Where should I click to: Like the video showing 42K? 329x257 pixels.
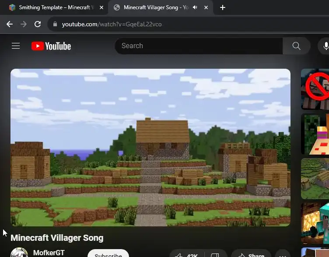pyautogui.click(x=187, y=254)
